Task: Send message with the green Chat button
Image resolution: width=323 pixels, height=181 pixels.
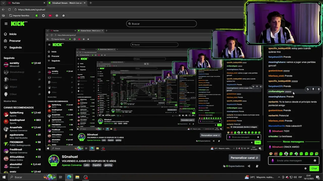Action: [314, 168]
